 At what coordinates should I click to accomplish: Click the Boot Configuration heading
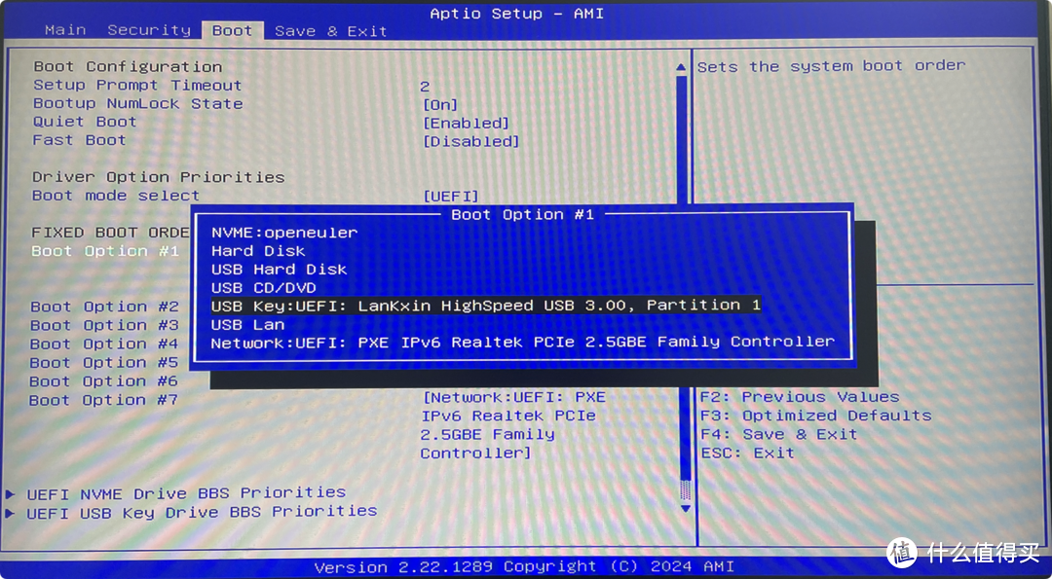[x=128, y=67]
